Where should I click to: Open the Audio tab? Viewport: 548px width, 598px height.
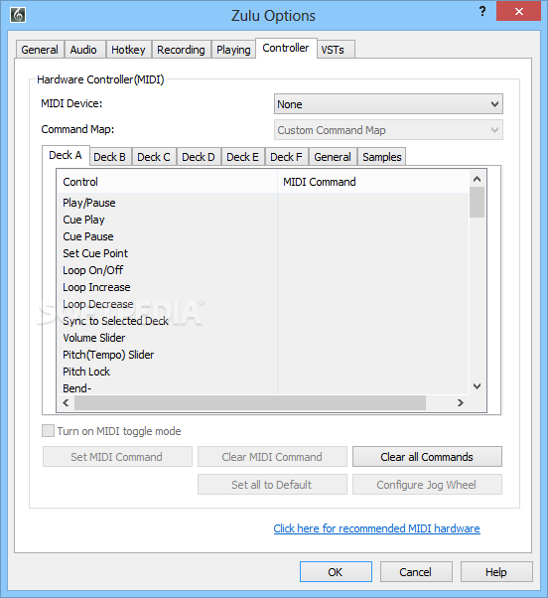tap(84, 50)
